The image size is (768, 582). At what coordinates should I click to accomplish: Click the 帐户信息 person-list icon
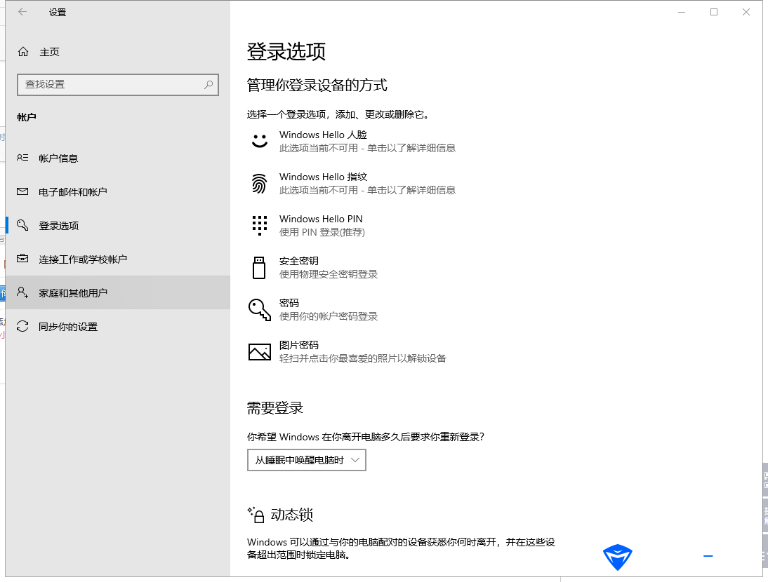click(x=22, y=158)
